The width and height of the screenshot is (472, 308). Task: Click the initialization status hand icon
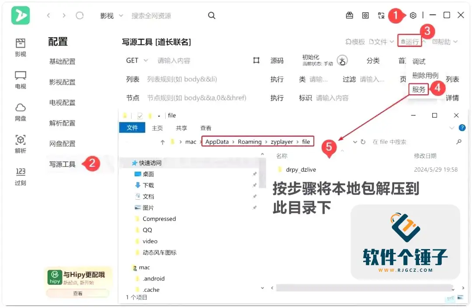point(342,61)
